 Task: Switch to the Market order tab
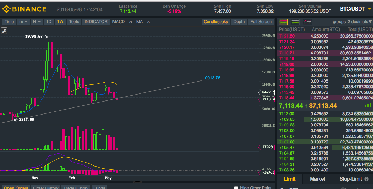[x=317, y=179]
